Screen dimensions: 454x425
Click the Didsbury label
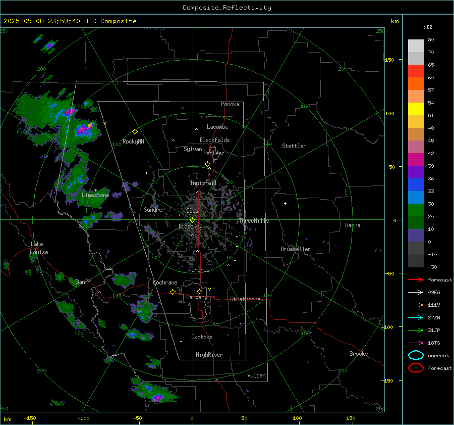coord(191,226)
